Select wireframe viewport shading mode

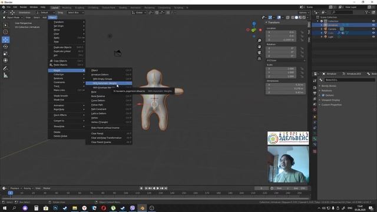[x=293, y=18]
